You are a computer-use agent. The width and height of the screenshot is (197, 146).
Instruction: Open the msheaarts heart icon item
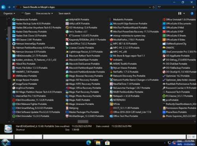pos(111,60)
